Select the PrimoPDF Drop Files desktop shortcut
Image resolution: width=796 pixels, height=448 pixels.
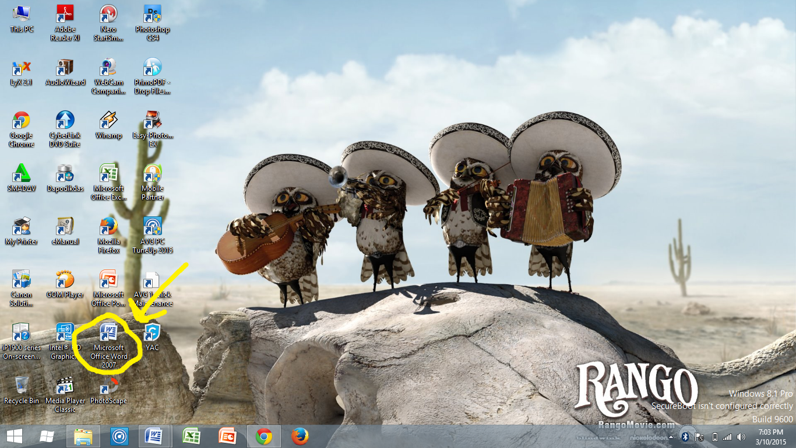pyautogui.click(x=152, y=76)
